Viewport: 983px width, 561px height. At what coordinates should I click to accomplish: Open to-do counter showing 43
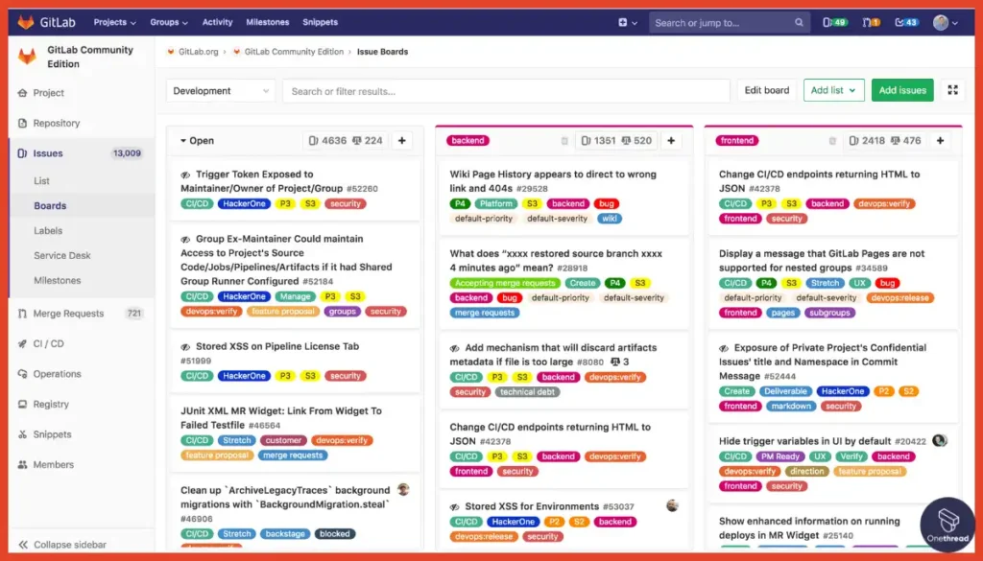[x=906, y=22]
